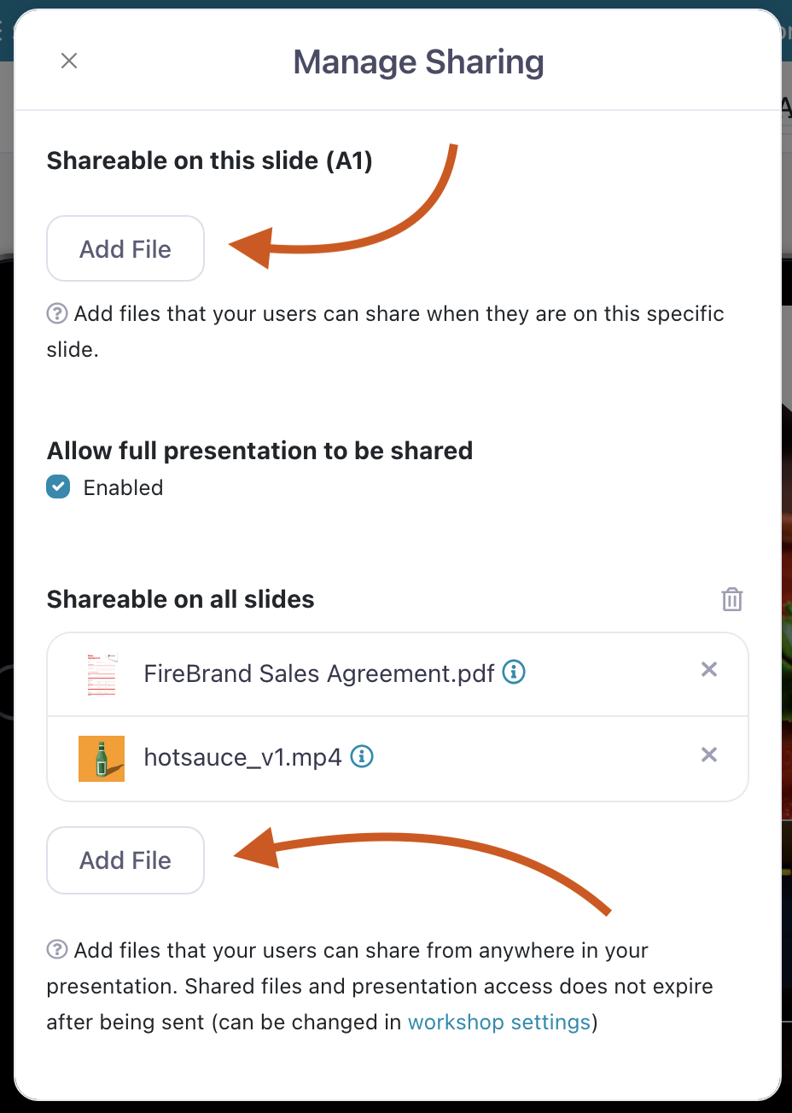
Task: Click the Enabled label text
Action: [123, 487]
